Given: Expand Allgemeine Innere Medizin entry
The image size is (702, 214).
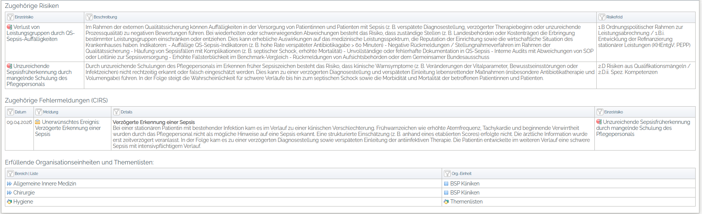Looking at the screenshot, I should 9,184.
